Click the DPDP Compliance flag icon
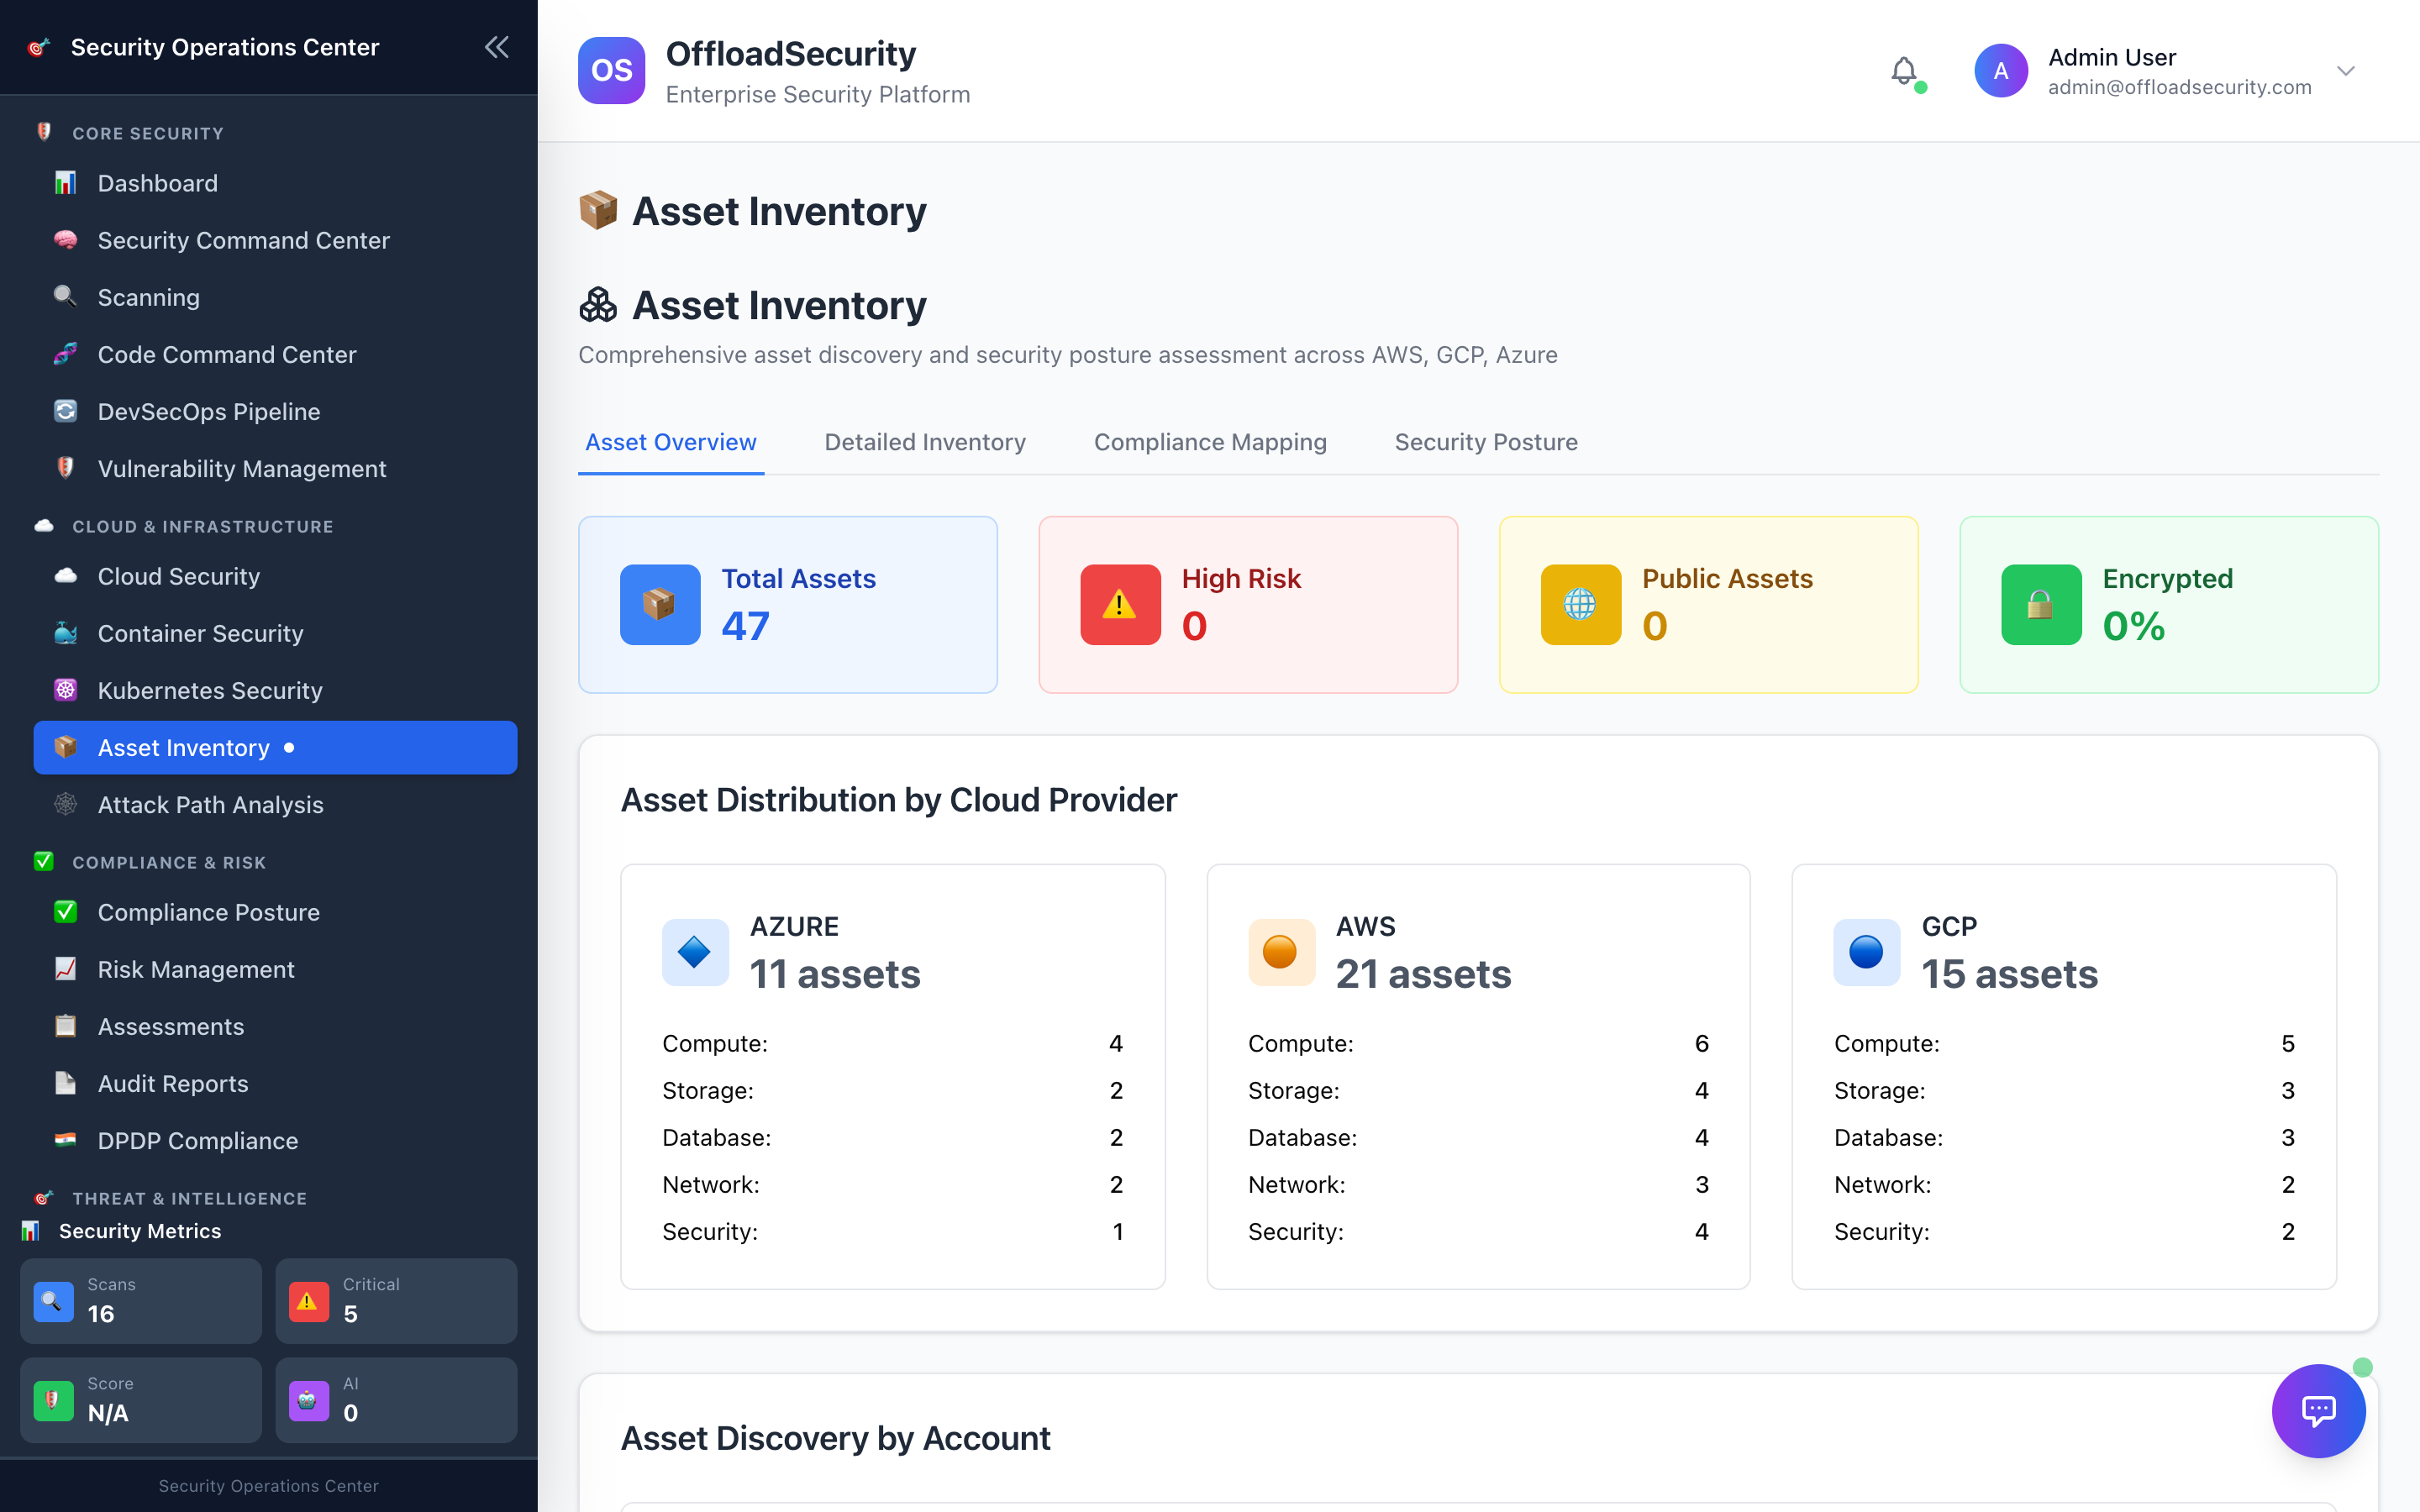This screenshot has width=2420, height=1512. point(65,1140)
